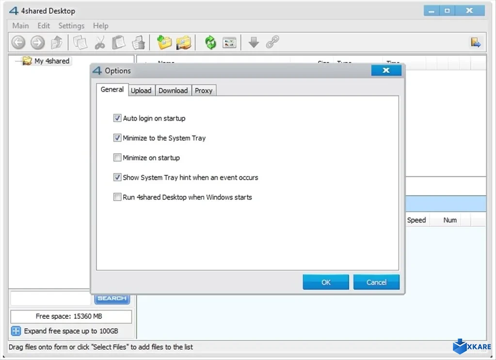Enable Minimize on startup checkbox
Image resolution: width=496 pixels, height=360 pixels.
coord(117,157)
